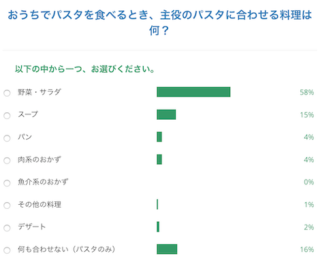Image resolution: width=320 pixels, height=262 pixels.
Task: Click the 0% percentage for 魚介系
Action: click(309, 182)
